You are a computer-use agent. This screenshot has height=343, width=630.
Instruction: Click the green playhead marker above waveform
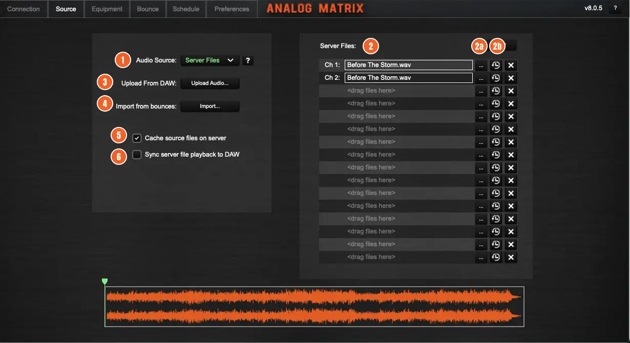coord(104,282)
